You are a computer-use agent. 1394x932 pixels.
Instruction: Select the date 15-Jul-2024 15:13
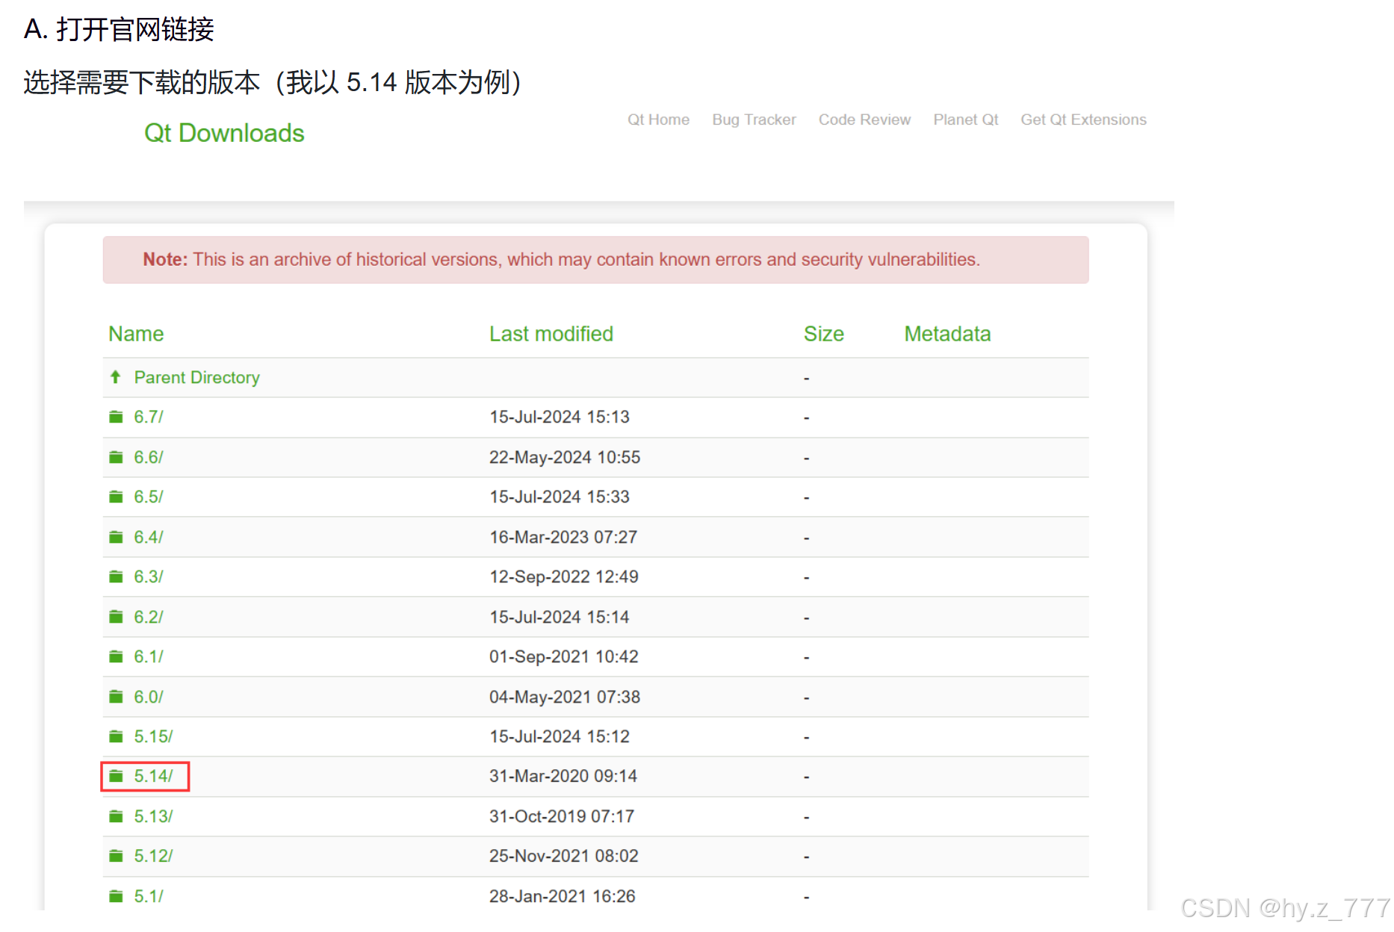560,417
